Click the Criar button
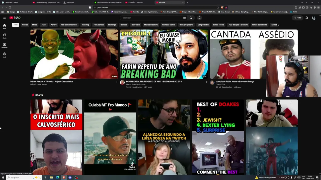321x180 pixels. tap(298, 18)
